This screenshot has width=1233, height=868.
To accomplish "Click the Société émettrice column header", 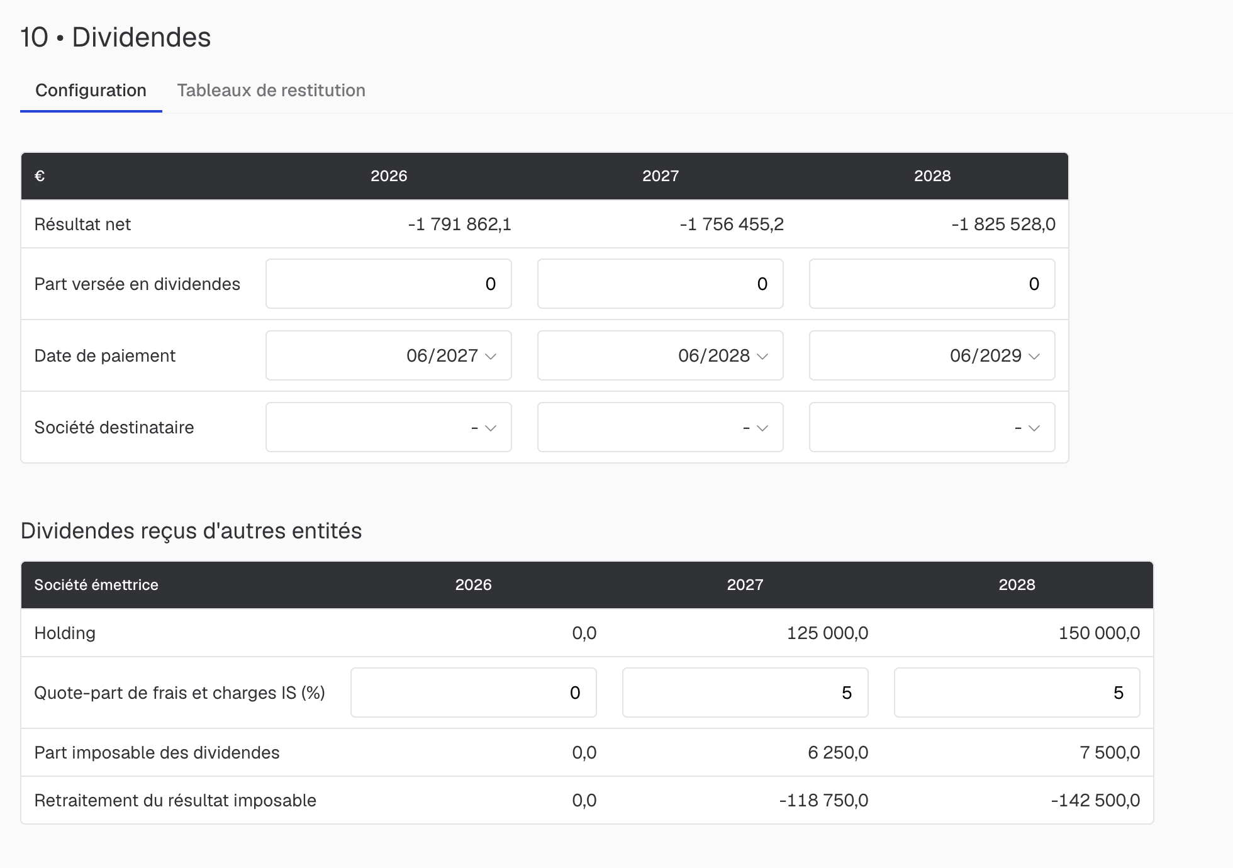I will tap(96, 585).
